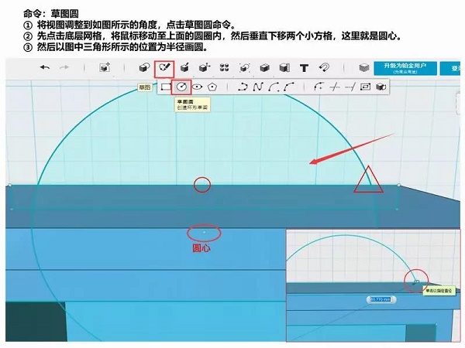Click the login button at top right
The width and height of the screenshot is (465, 348).
(x=454, y=69)
